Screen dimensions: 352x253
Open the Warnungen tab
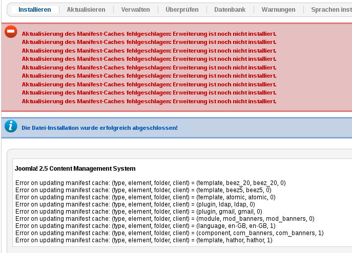click(278, 10)
